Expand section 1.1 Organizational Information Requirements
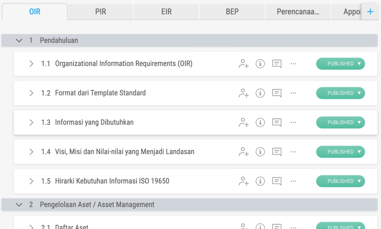The height and width of the screenshot is (229, 381). coord(31,64)
